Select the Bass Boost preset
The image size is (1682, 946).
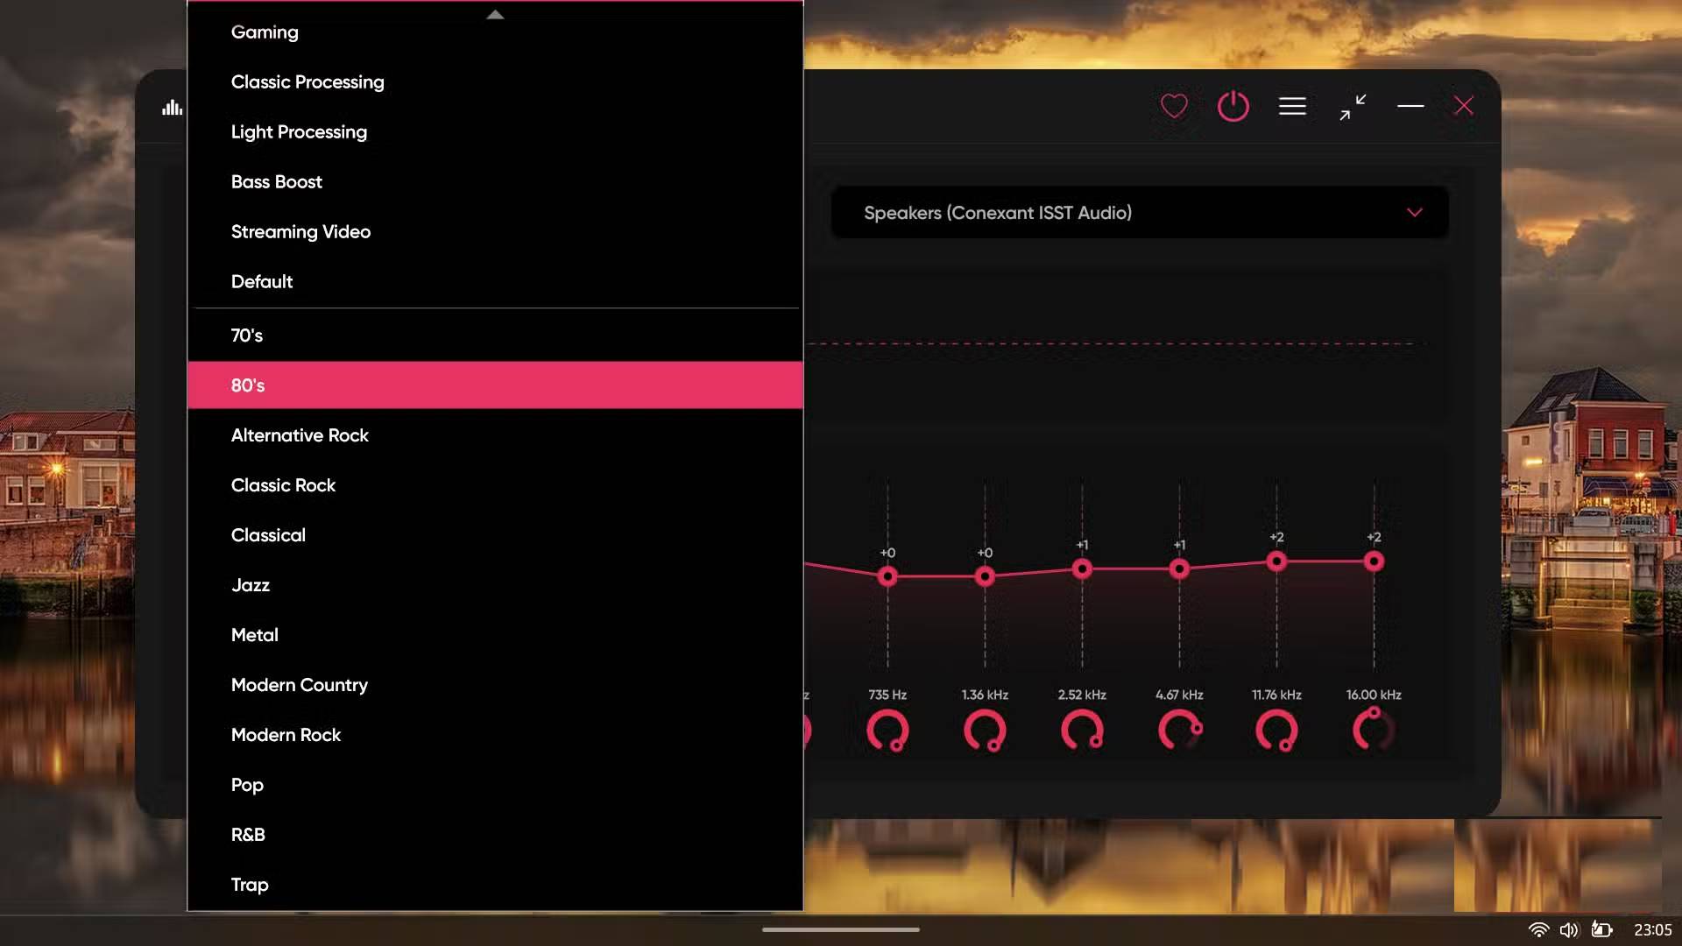tap(277, 182)
